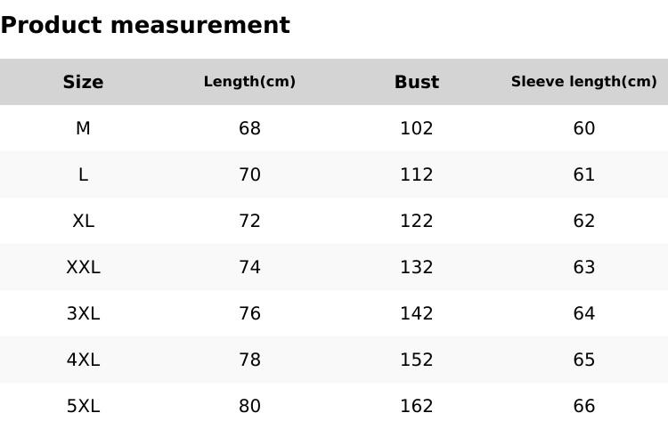Select the sleeve length value 65
Viewport: 668px width, 429px height.
pos(583,360)
